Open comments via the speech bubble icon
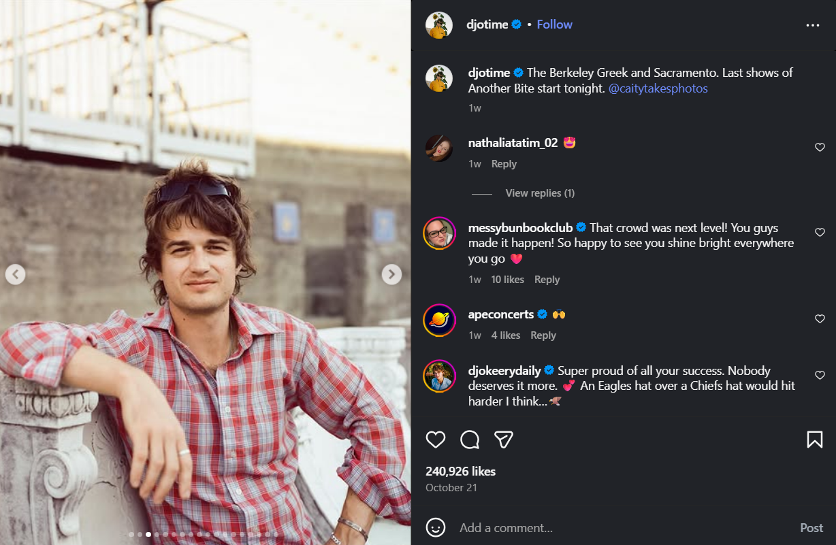The image size is (836, 545). (x=470, y=440)
